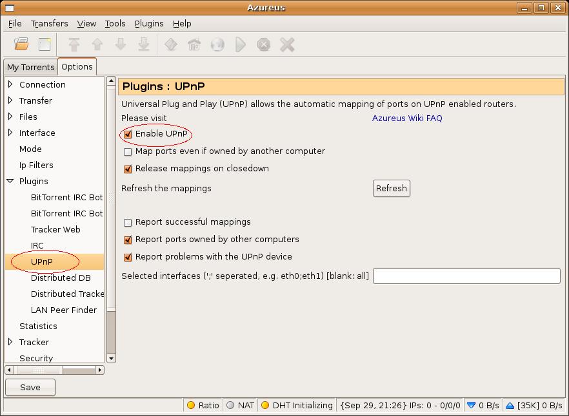Viewport: 569px width, 416px height.
Task: Click the selected interfaces text field
Action: pos(466,276)
